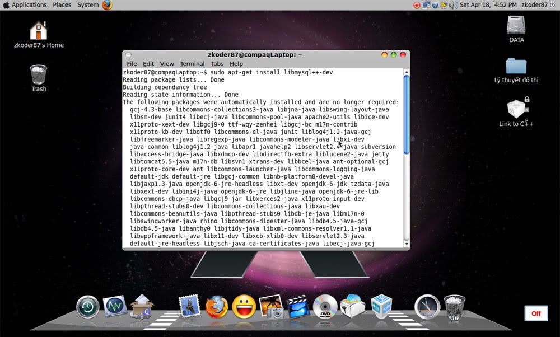Click the "Reading state information... Done" line

(180, 95)
